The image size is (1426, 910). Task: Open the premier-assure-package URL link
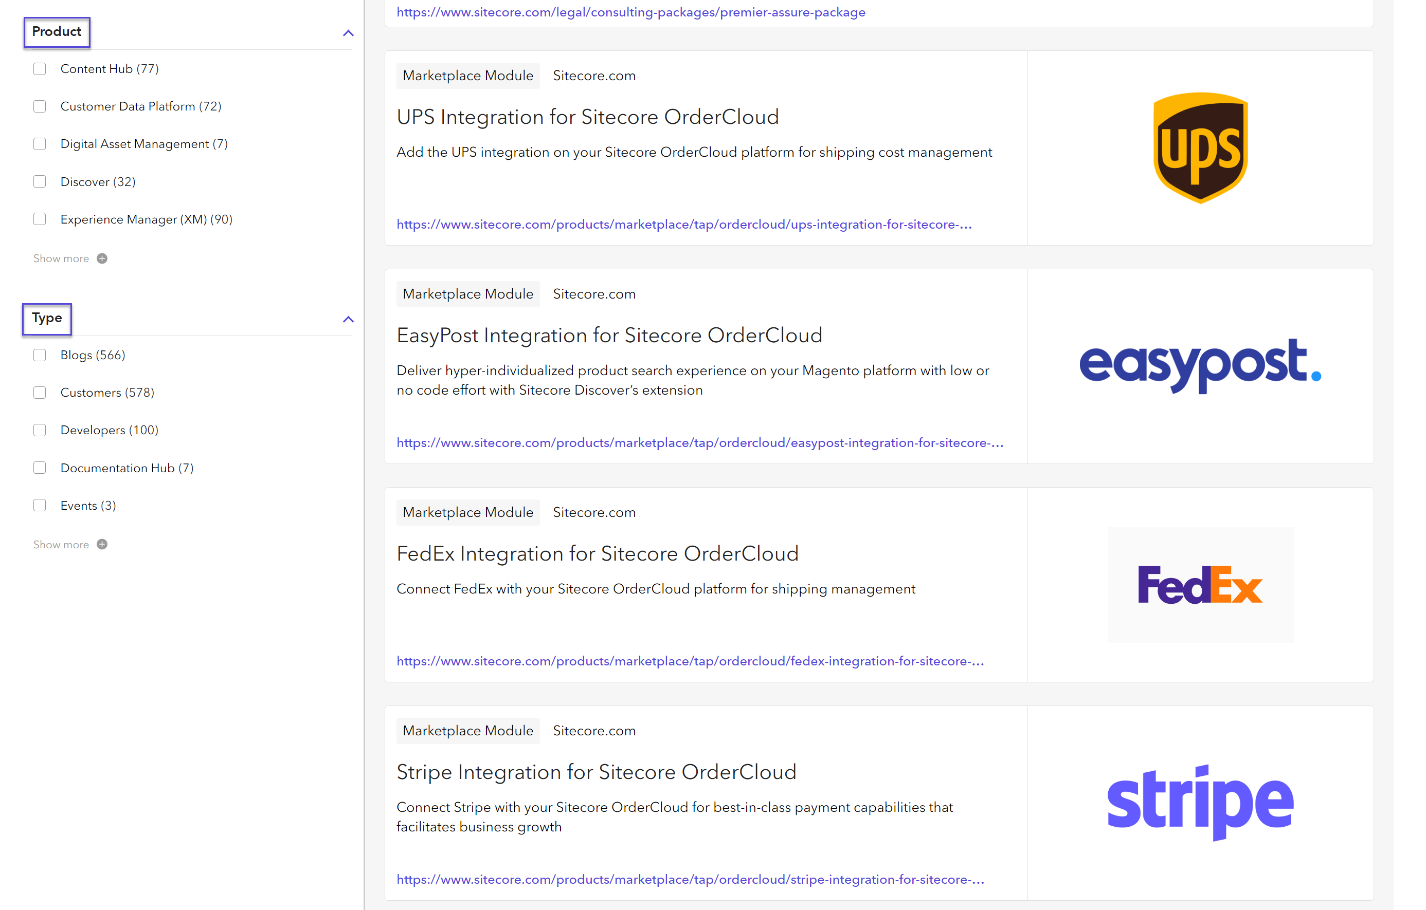630,12
